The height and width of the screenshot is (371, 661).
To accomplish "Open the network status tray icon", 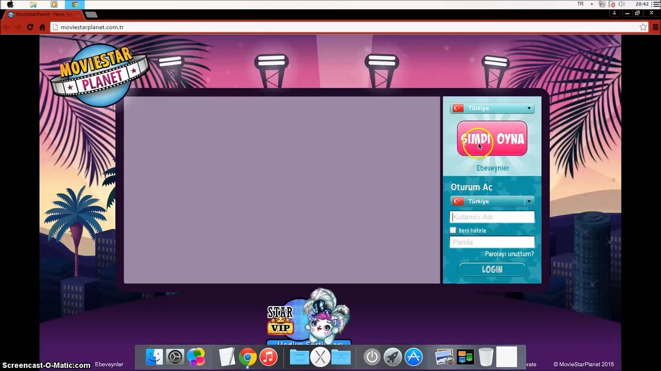I will pyautogui.click(x=602, y=4).
